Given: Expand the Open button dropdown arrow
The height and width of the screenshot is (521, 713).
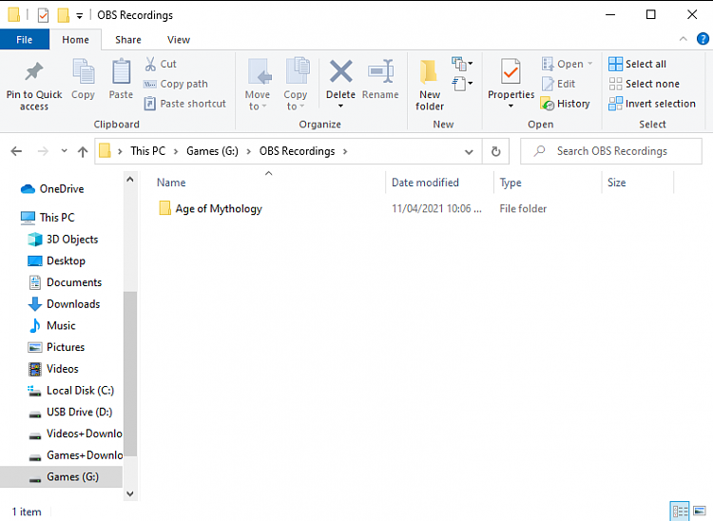Looking at the screenshot, I should click(590, 64).
